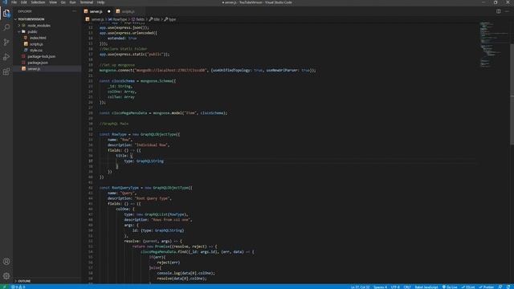Open Source Control view in activity bar
Image resolution: width=514 pixels, height=289 pixels.
(6, 42)
